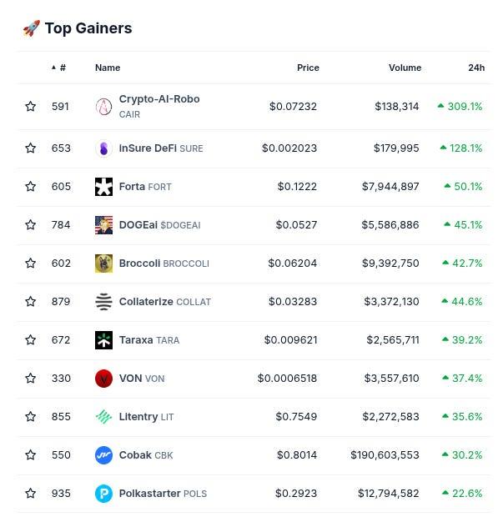The width and height of the screenshot is (498, 517).
Task: Click the Forta black star logo
Action: click(103, 187)
